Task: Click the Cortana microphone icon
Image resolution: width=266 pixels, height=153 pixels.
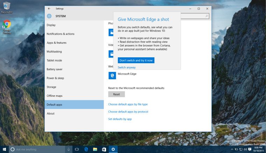Action: click(68, 149)
